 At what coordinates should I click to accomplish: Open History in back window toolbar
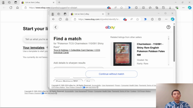point(163,7)
